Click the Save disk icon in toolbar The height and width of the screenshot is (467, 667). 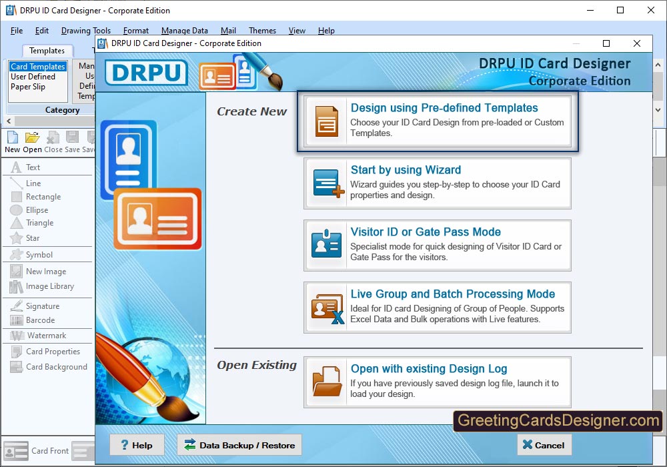pos(72,137)
